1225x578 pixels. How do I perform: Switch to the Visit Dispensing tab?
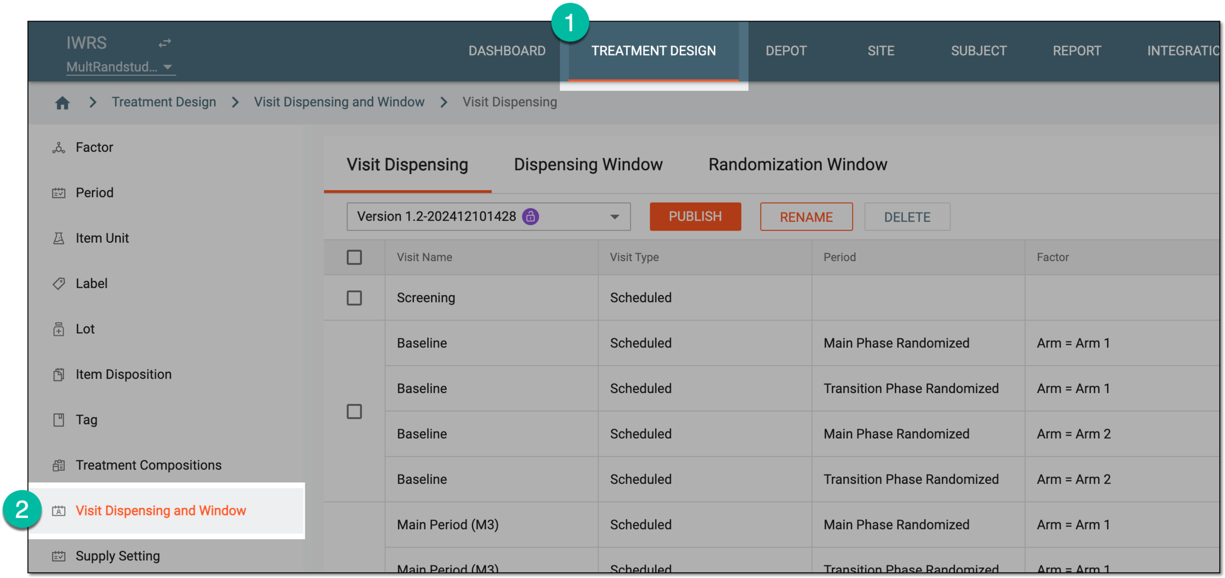(x=407, y=165)
